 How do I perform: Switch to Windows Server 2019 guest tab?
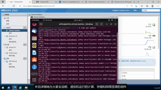(x=123, y=2)
